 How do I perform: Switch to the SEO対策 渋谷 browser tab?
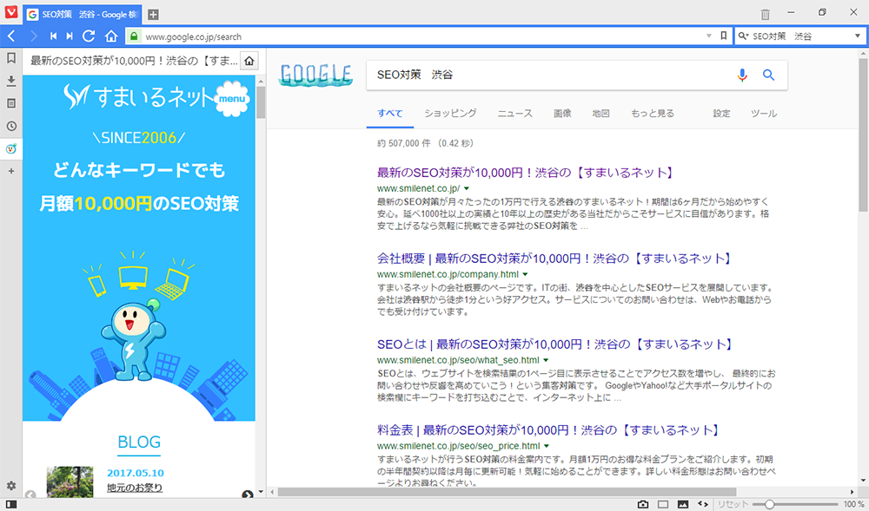point(83,15)
